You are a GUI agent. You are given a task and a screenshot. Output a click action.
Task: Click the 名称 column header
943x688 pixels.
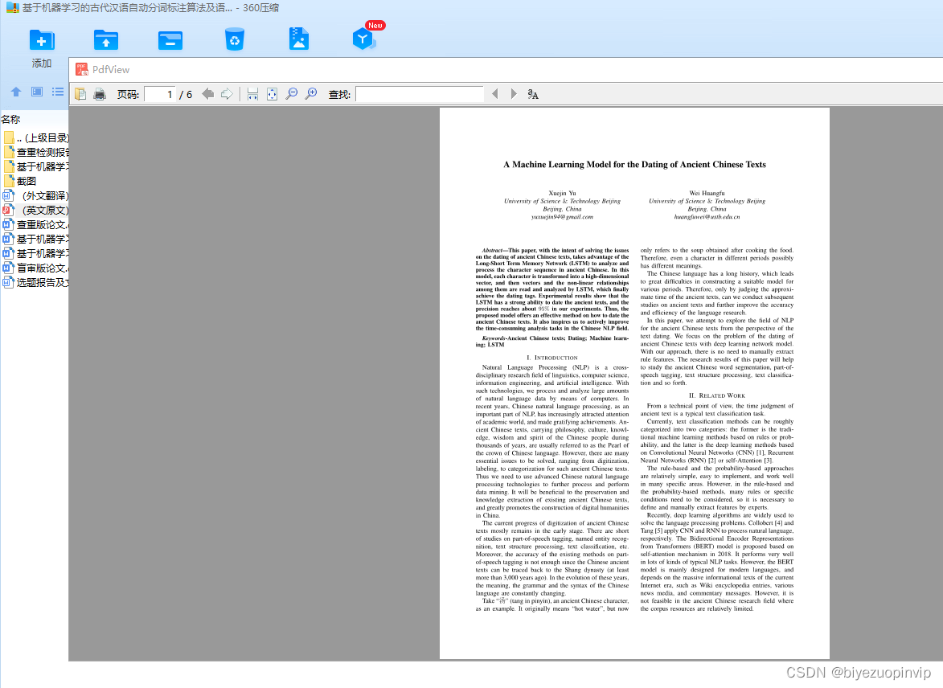(10, 119)
